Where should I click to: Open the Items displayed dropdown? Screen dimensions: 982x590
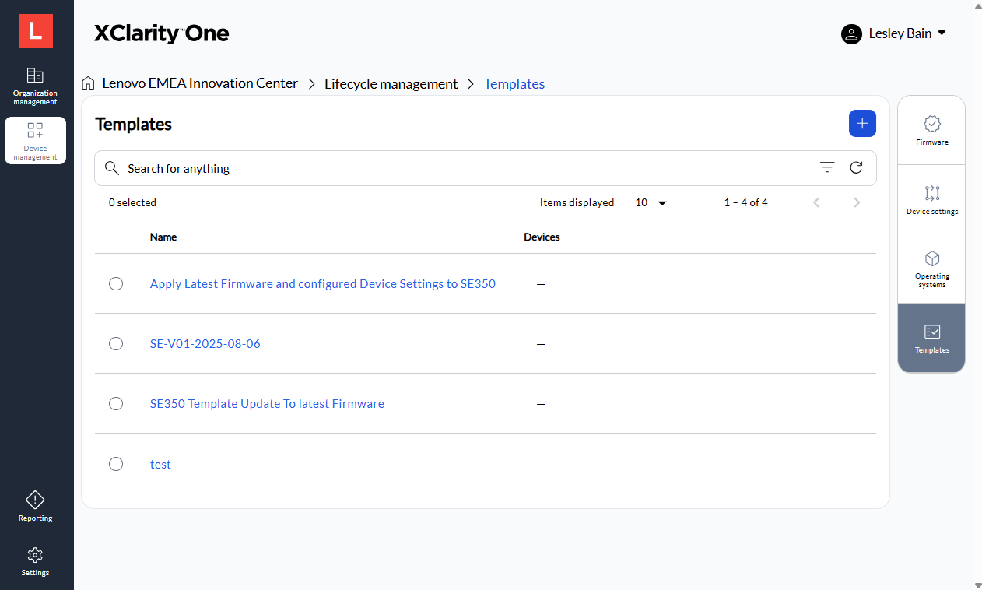[651, 202]
